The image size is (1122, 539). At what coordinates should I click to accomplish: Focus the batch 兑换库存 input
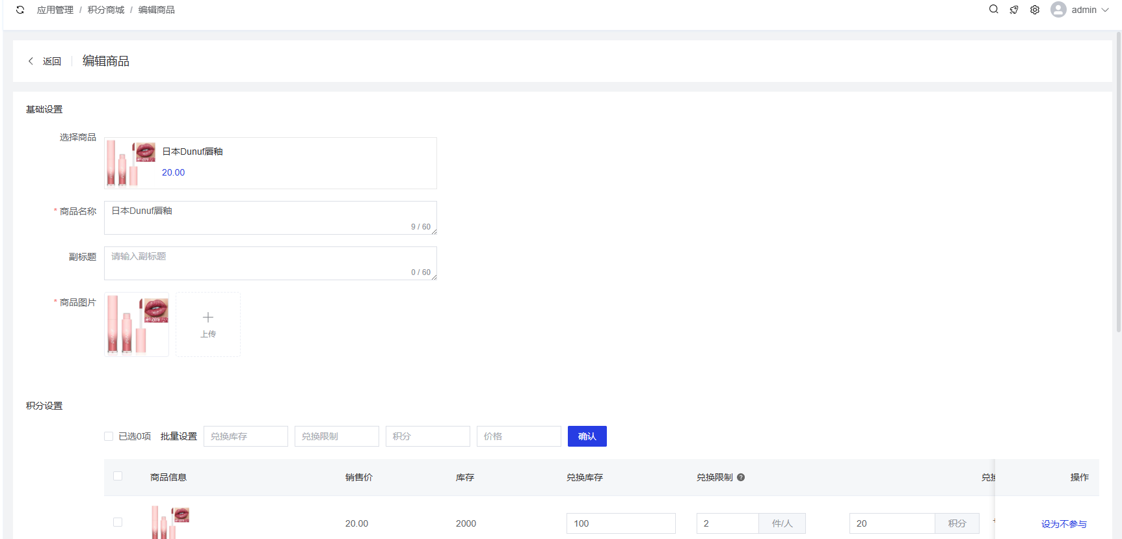coord(245,436)
